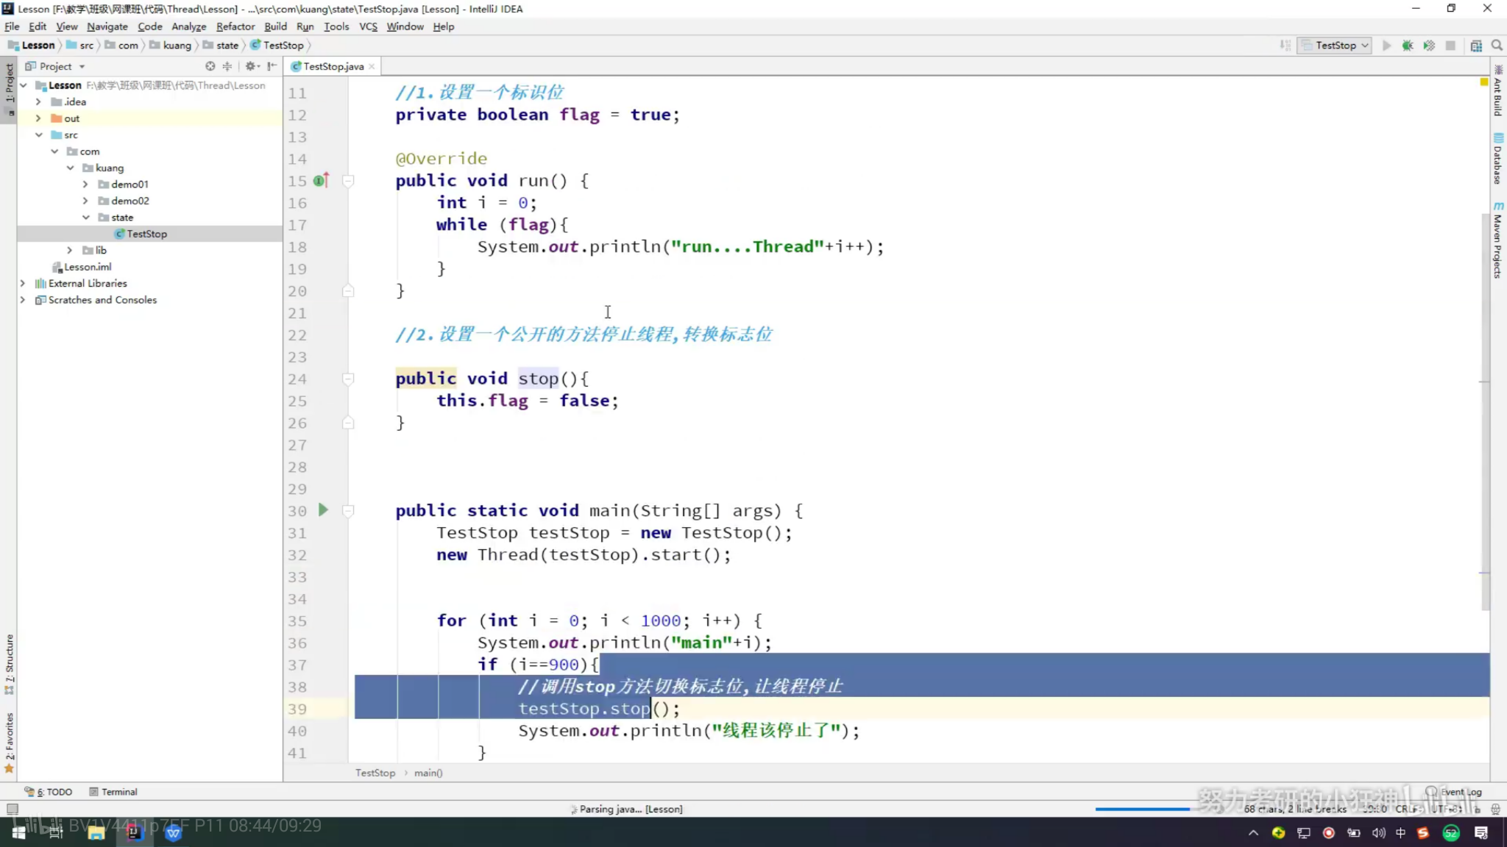Open File Explorer from taskbar

click(96, 832)
